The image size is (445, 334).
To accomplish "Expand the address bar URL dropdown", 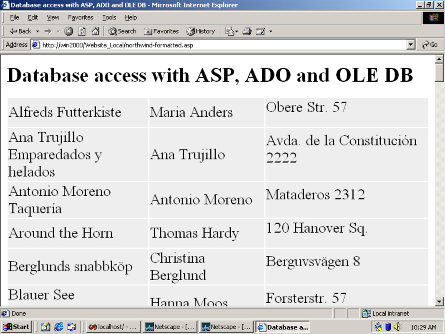I will pyautogui.click(x=411, y=45).
